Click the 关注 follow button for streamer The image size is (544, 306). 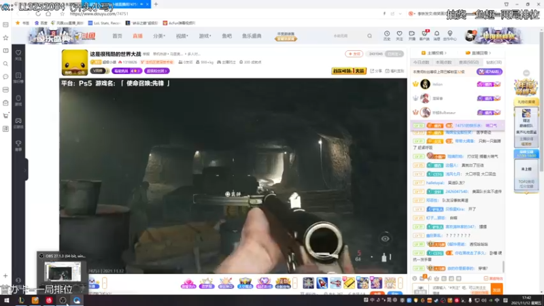[x=354, y=54]
